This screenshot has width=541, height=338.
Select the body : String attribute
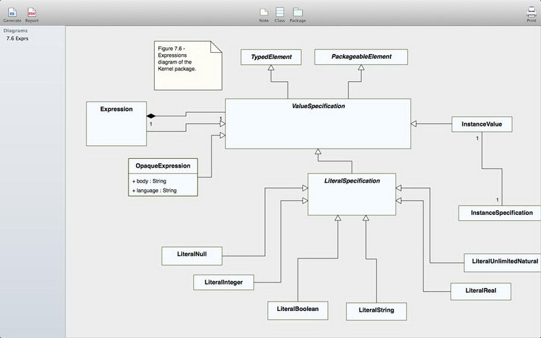[x=149, y=181]
